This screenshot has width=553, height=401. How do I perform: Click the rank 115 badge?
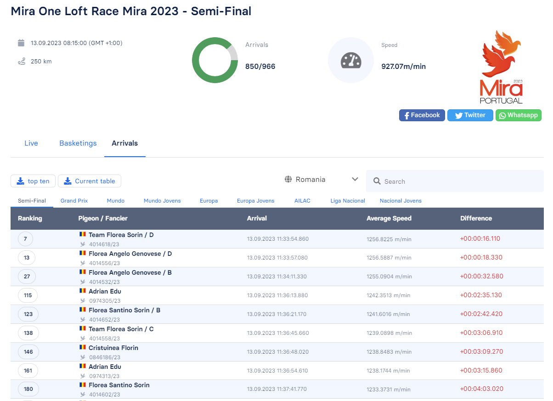(x=28, y=295)
